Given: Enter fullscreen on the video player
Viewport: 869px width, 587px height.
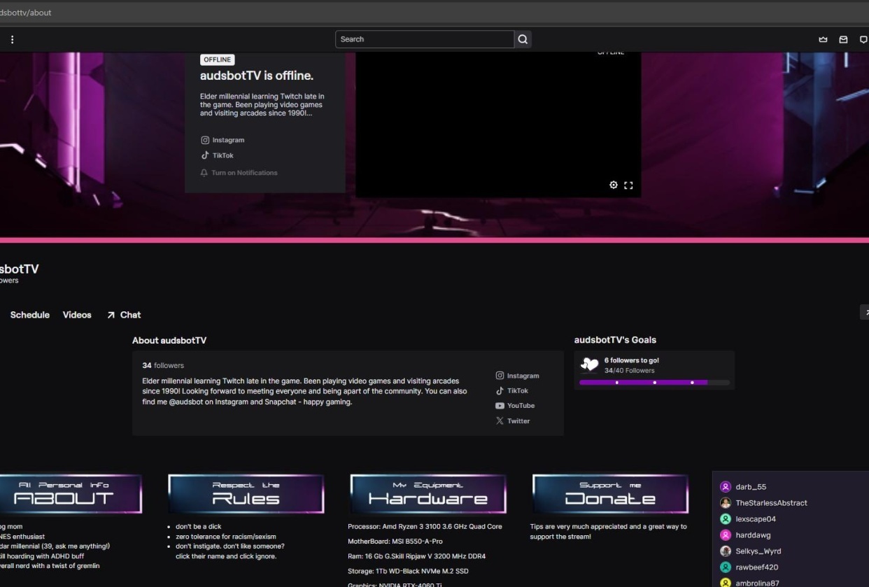Looking at the screenshot, I should (628, 185).
